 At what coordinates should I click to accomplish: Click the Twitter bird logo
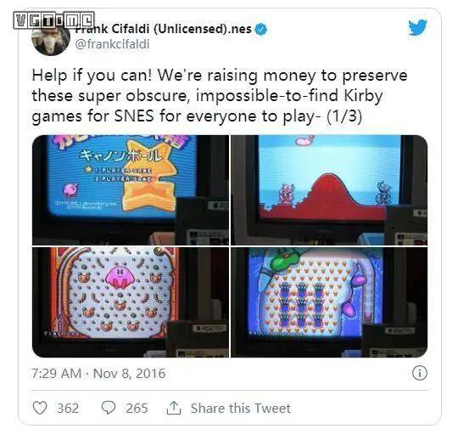(417, 27)
